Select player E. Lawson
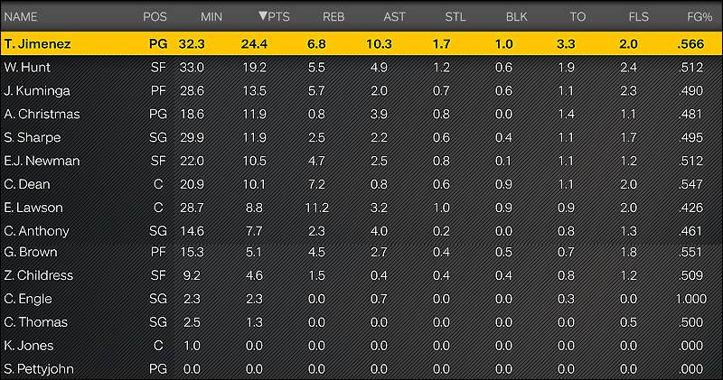 (361, 208)
